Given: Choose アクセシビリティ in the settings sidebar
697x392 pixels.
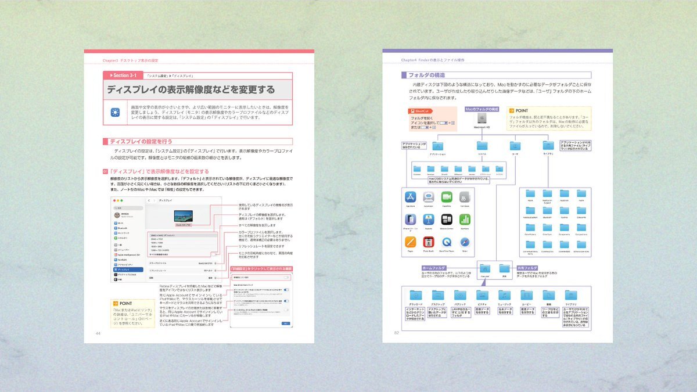Looking at the screenshot, I should point(128,265).
